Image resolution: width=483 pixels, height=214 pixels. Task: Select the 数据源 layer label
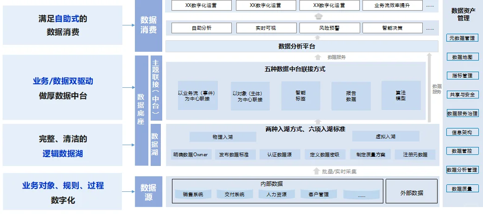(x=148, y=192)
